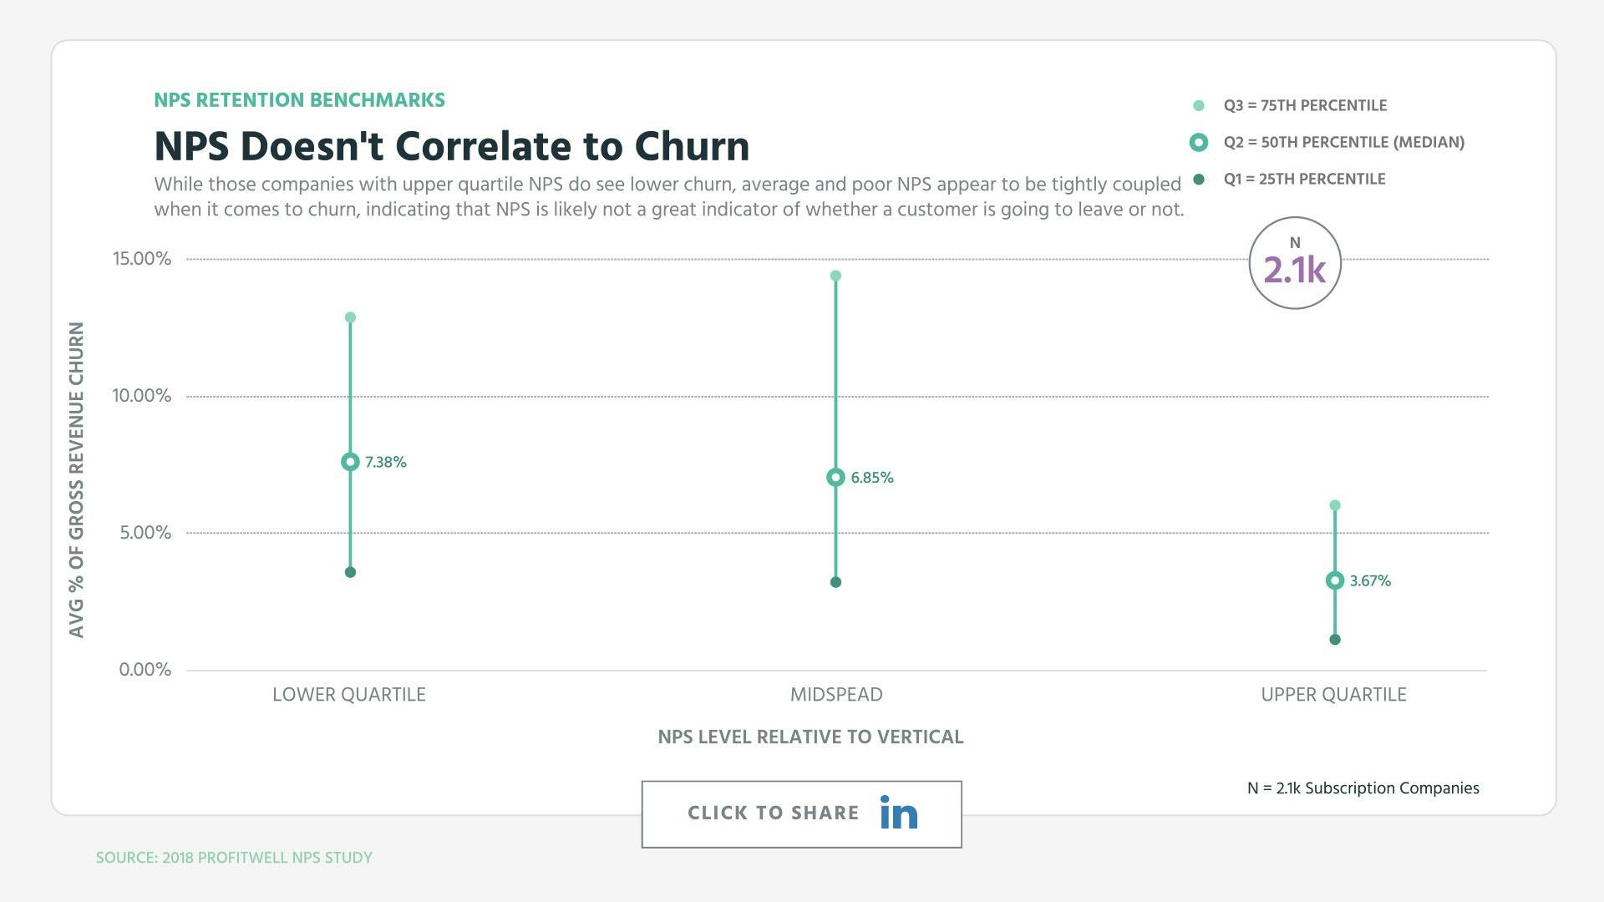Expand the Upper Quartile category label

click(x=1334, y=694)
